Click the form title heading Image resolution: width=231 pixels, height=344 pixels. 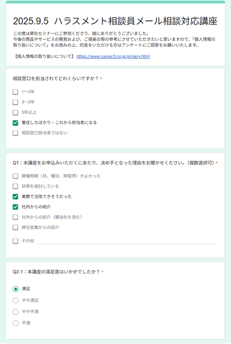click(x=115, y=21)
